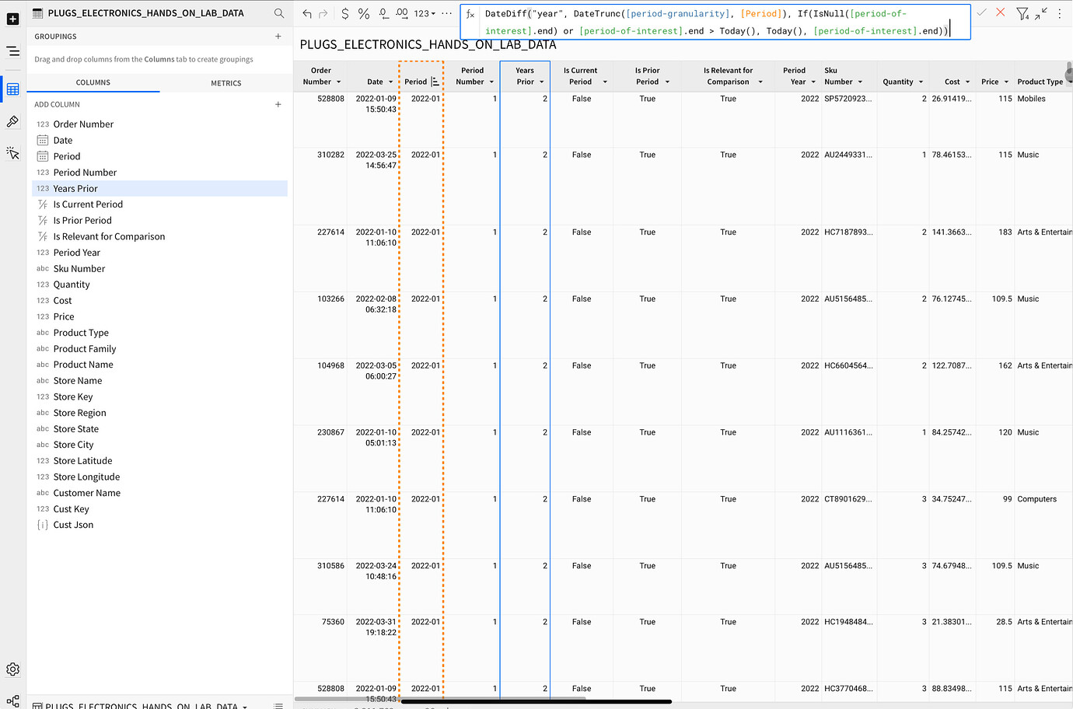Switch to the METRICS tab

pos(225,82)
